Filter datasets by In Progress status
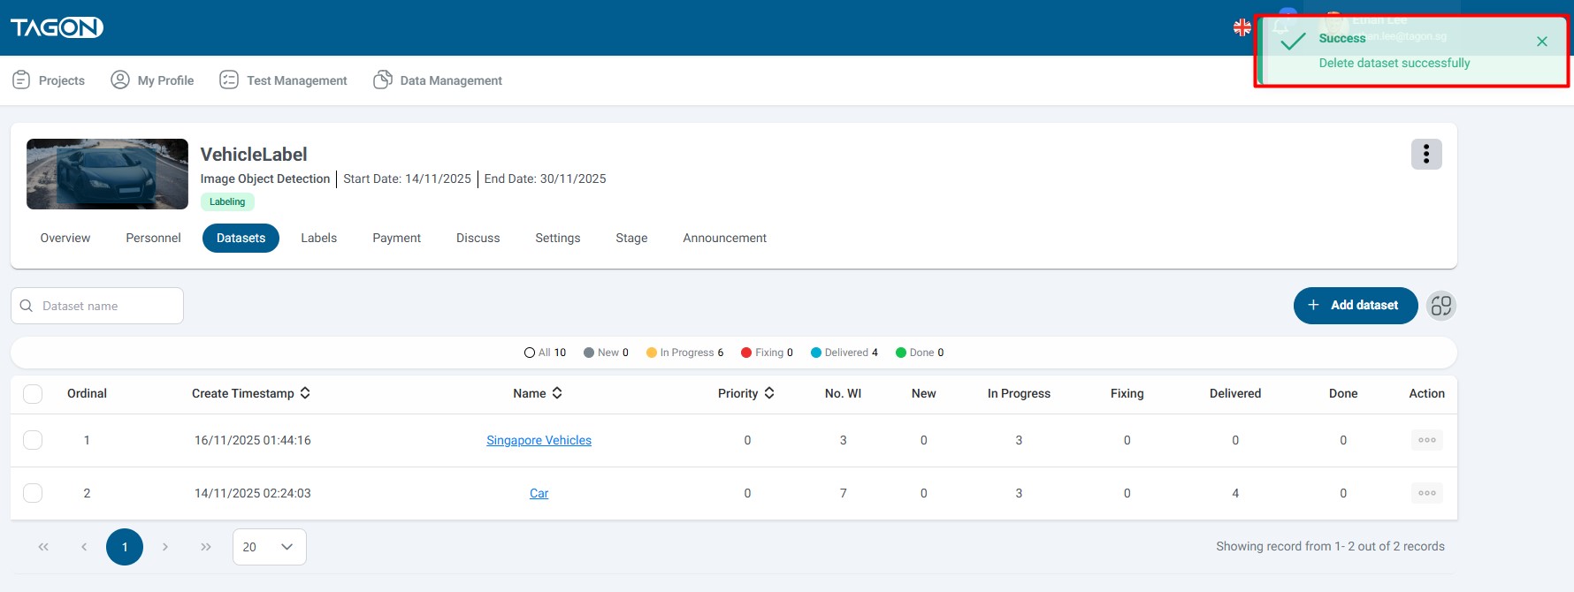 684,353
